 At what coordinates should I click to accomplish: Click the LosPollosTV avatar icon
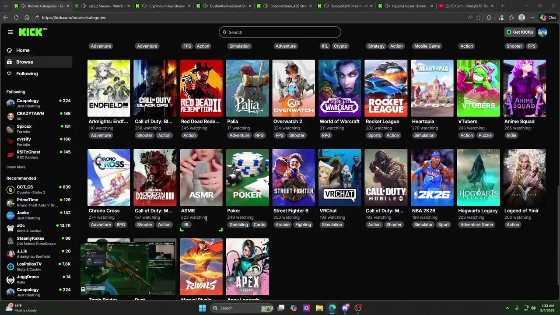click(x=10, y=266)
